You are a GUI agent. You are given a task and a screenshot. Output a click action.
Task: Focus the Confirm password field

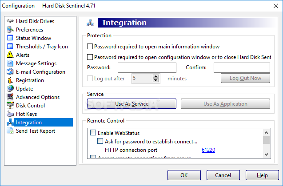pyautogui.click(x=242, y=67)
